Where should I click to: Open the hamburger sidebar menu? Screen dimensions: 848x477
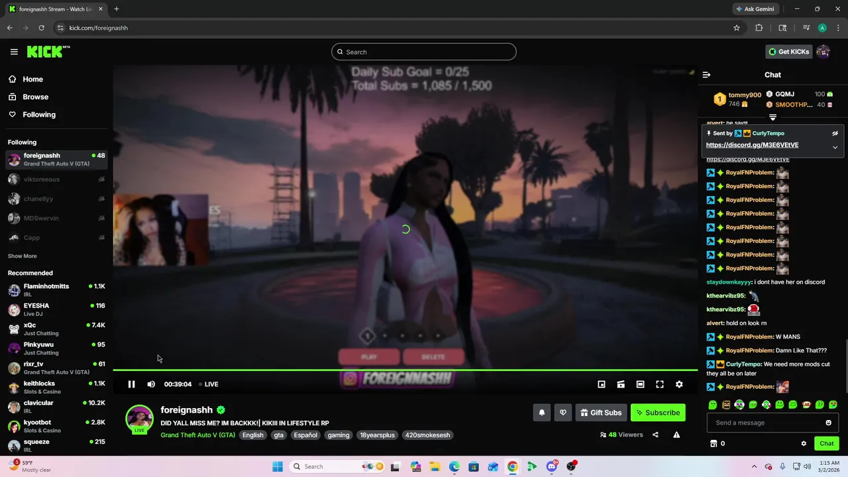point(14,52)
